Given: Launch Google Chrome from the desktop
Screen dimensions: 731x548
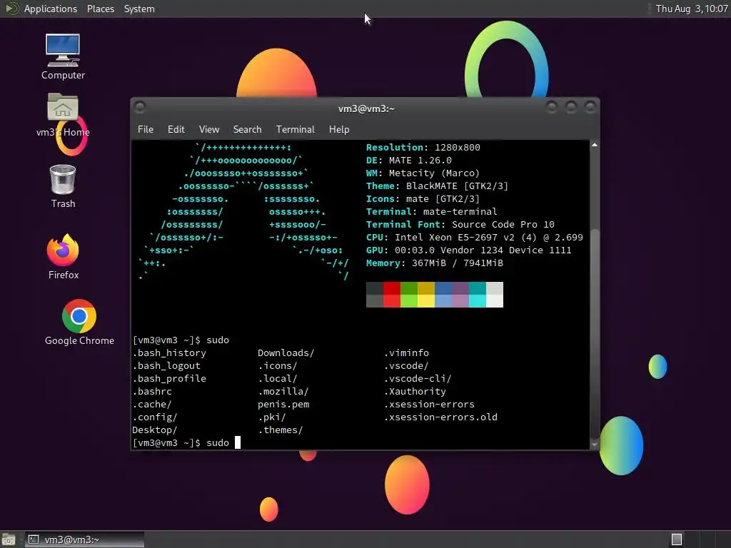Looking at the screenshot, I should tap(79, 323).
